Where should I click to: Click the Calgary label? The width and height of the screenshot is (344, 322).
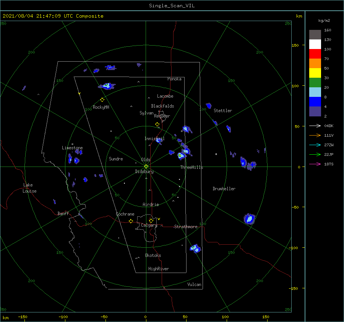click(x=149, y=225)
